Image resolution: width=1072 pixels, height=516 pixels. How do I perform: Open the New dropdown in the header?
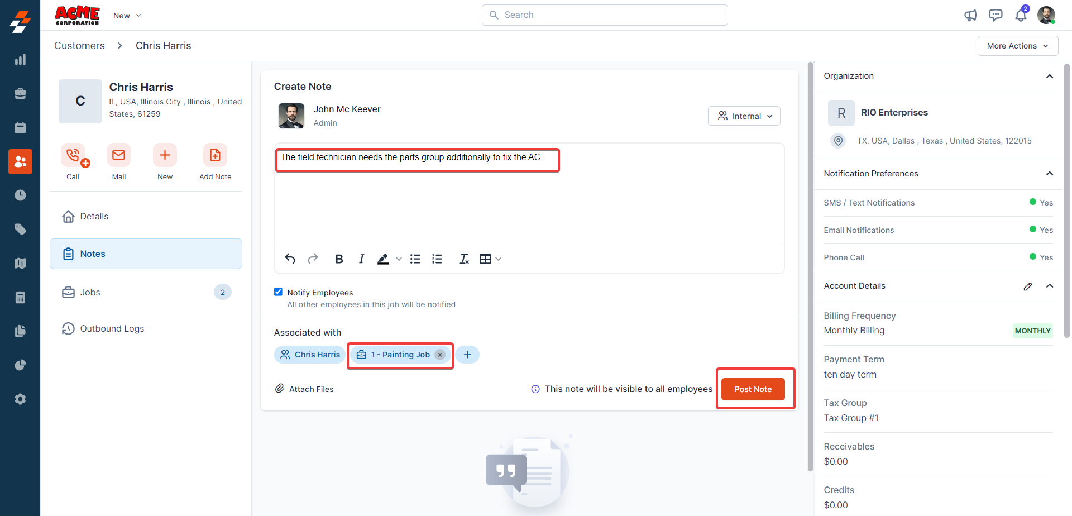[x=127, y=16]
